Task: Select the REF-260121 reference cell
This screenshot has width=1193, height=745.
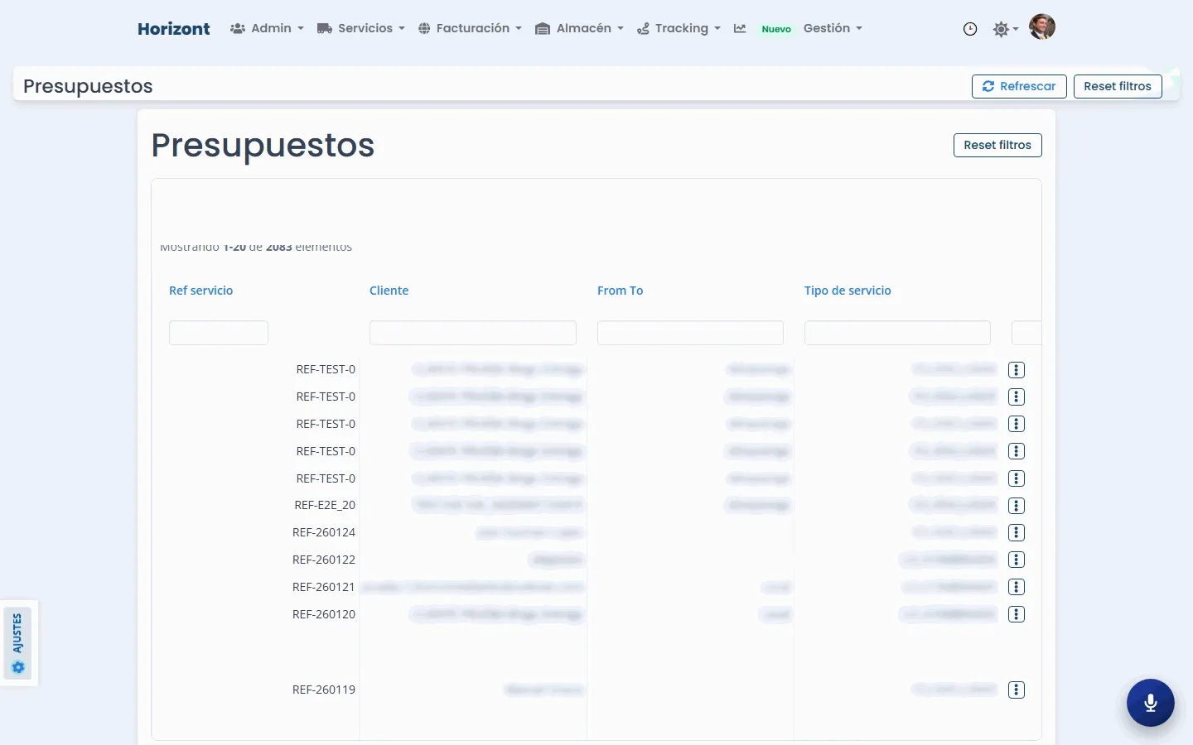Action: click(324, 587)
